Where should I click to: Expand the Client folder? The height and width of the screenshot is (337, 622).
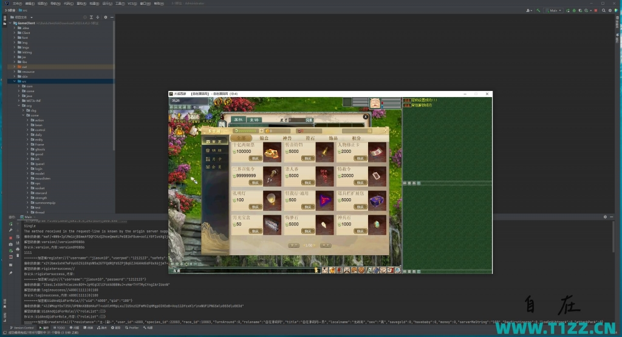15,33
